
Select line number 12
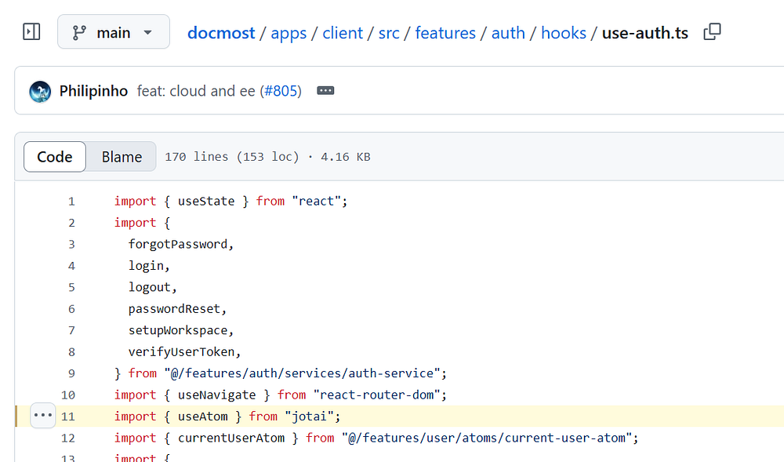[68, 438]
